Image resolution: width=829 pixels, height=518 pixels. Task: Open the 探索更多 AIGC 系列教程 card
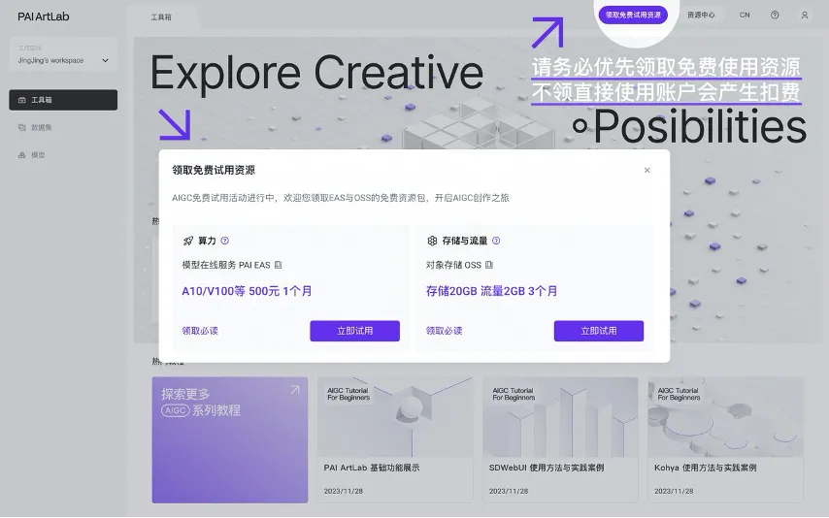click(230, 439)
